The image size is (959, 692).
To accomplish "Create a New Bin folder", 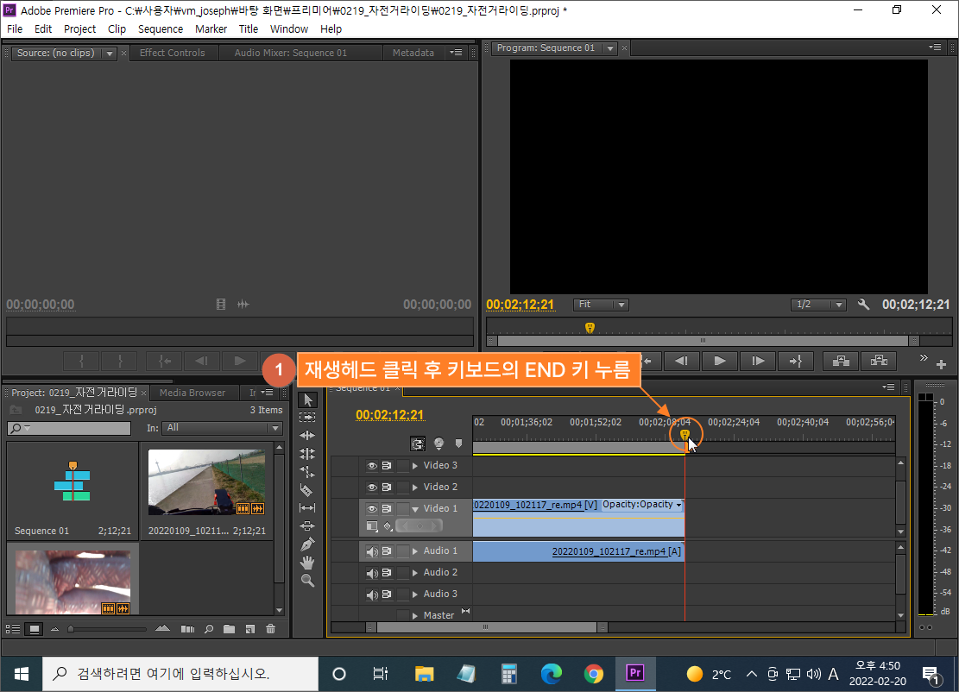I will pyautogui.click(x=230, y=629).
